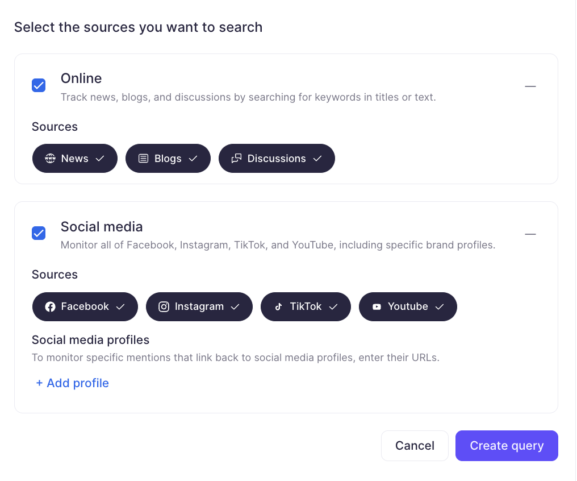
Task: Click the Cancel button
Action: pyautogui.click(x=415, y=446)
